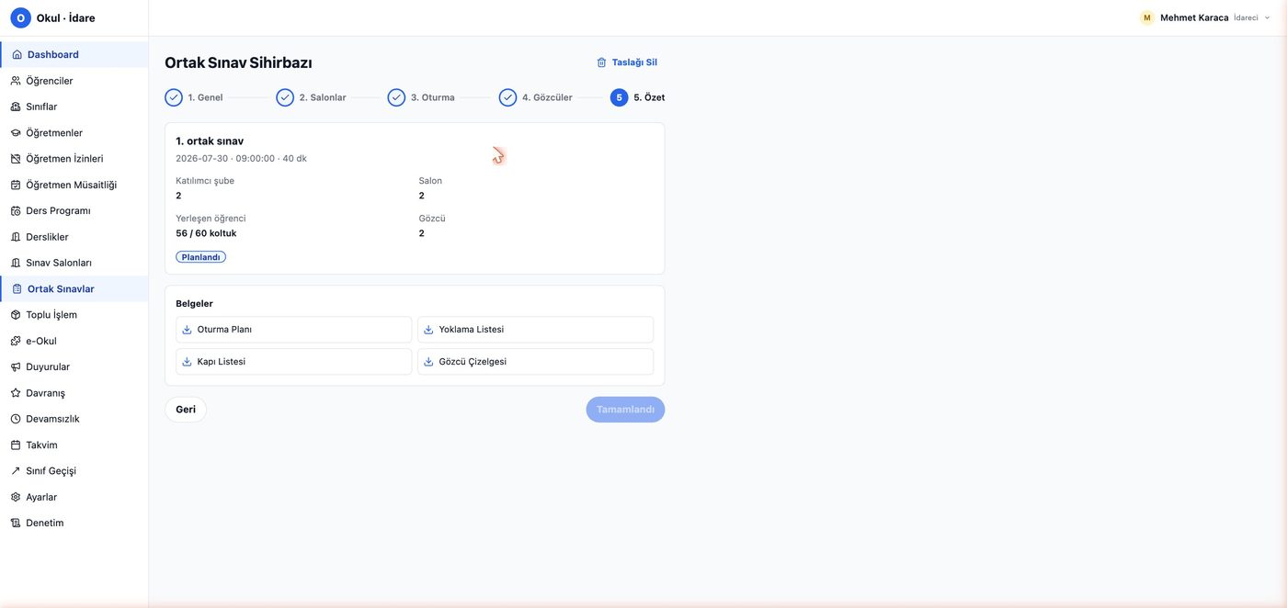Select wizard step 5. Özet
This screenshot has height=608, width=1287.
[x=638, y=97]
